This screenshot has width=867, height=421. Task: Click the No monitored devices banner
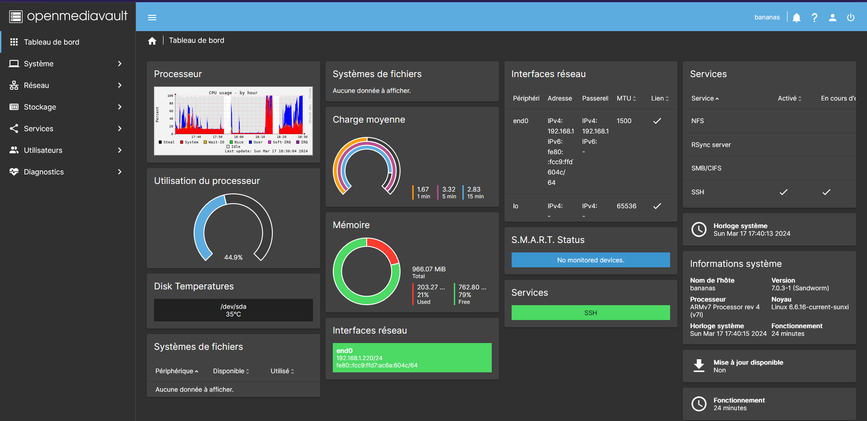point(590,260)
